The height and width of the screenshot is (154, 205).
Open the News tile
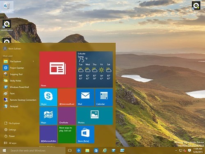tap(57, 69)
